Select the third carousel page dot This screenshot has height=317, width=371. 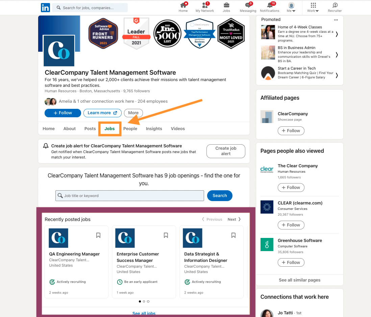coord(148,301)
